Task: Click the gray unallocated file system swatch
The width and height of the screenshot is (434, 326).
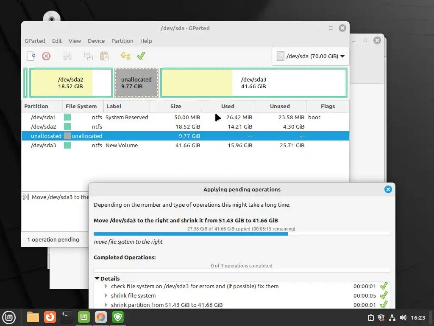Action: [67, 136]
